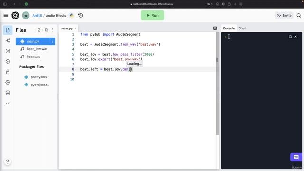
Task: Open the history icon in header
Action: (x=80, y=15)
